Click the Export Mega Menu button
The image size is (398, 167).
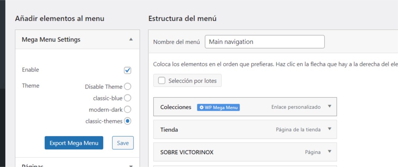pyautogui.click(x=74, y=143)
